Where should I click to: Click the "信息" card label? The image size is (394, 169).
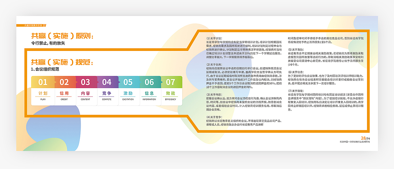point(149,93)
